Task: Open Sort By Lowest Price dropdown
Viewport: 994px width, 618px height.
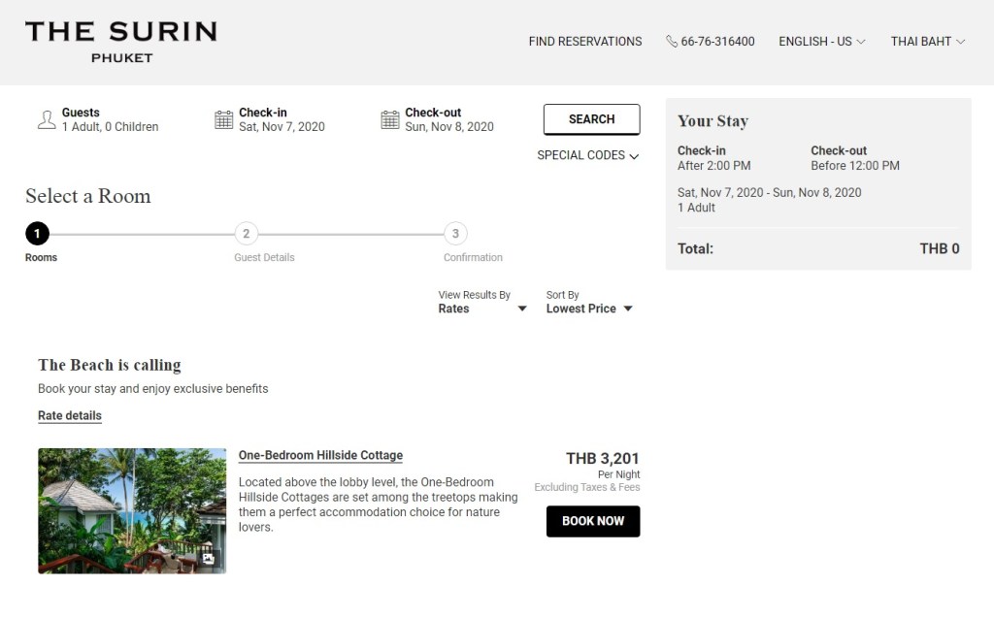Action: 589,309
